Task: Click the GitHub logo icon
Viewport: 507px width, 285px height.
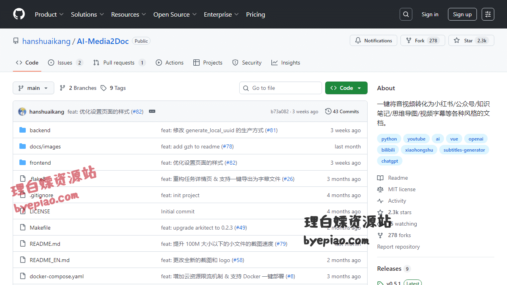Action: tap(19, 14)
